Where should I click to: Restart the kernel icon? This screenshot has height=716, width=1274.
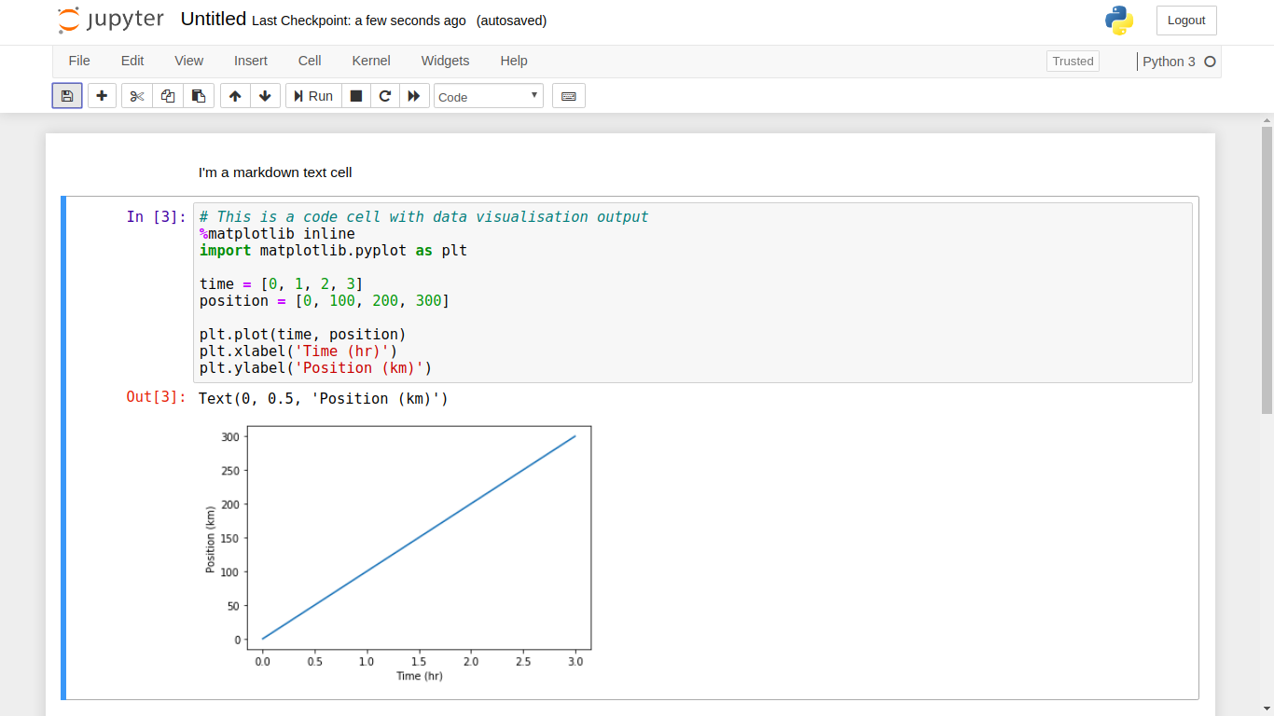385,96
